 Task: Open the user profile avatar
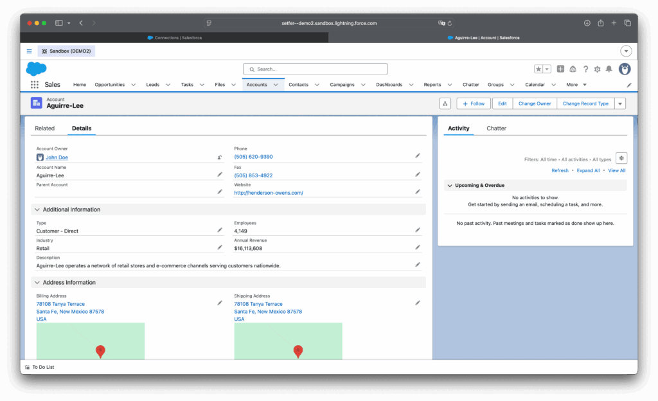625,69
